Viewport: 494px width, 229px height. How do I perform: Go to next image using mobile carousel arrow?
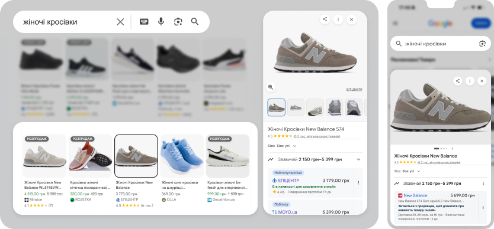click(453, 149)
